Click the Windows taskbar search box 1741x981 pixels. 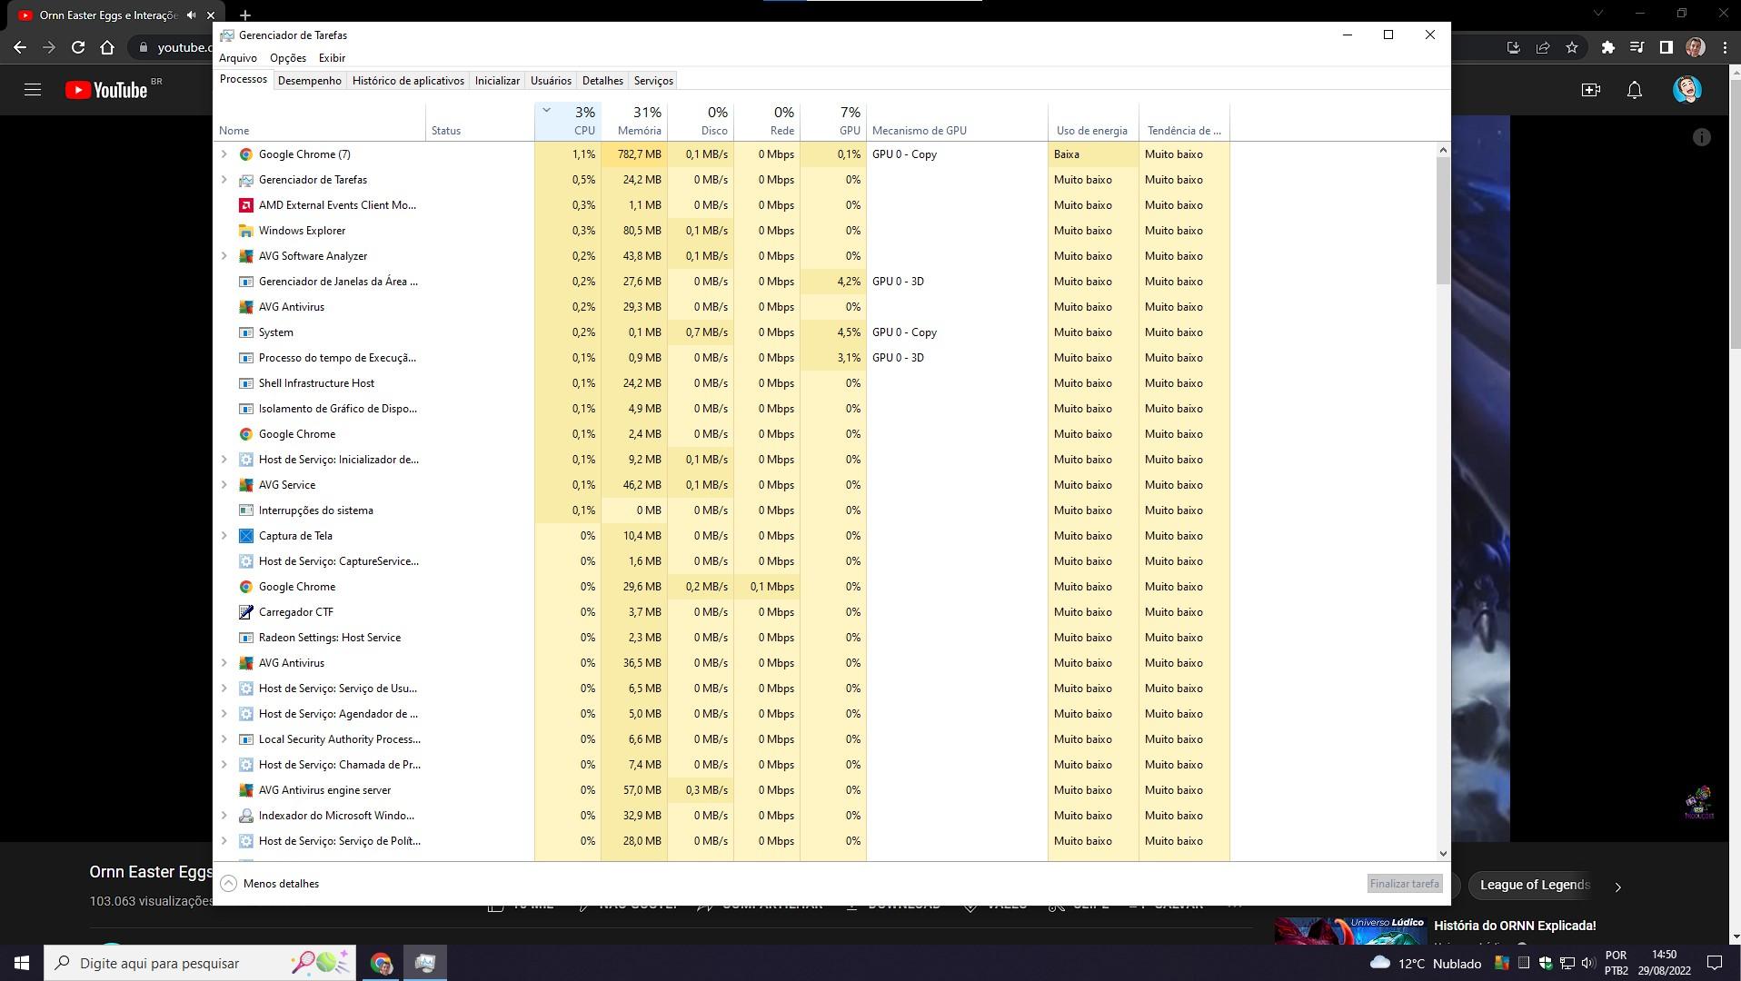[x=200, y=963]
